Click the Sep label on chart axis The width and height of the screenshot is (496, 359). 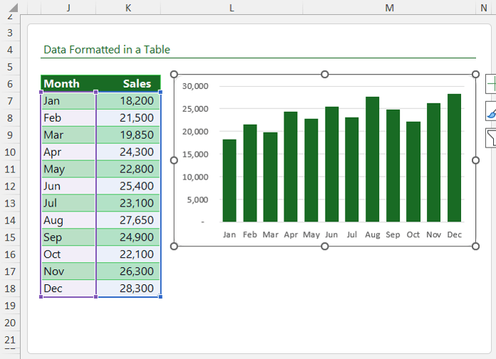coord(393,234)
